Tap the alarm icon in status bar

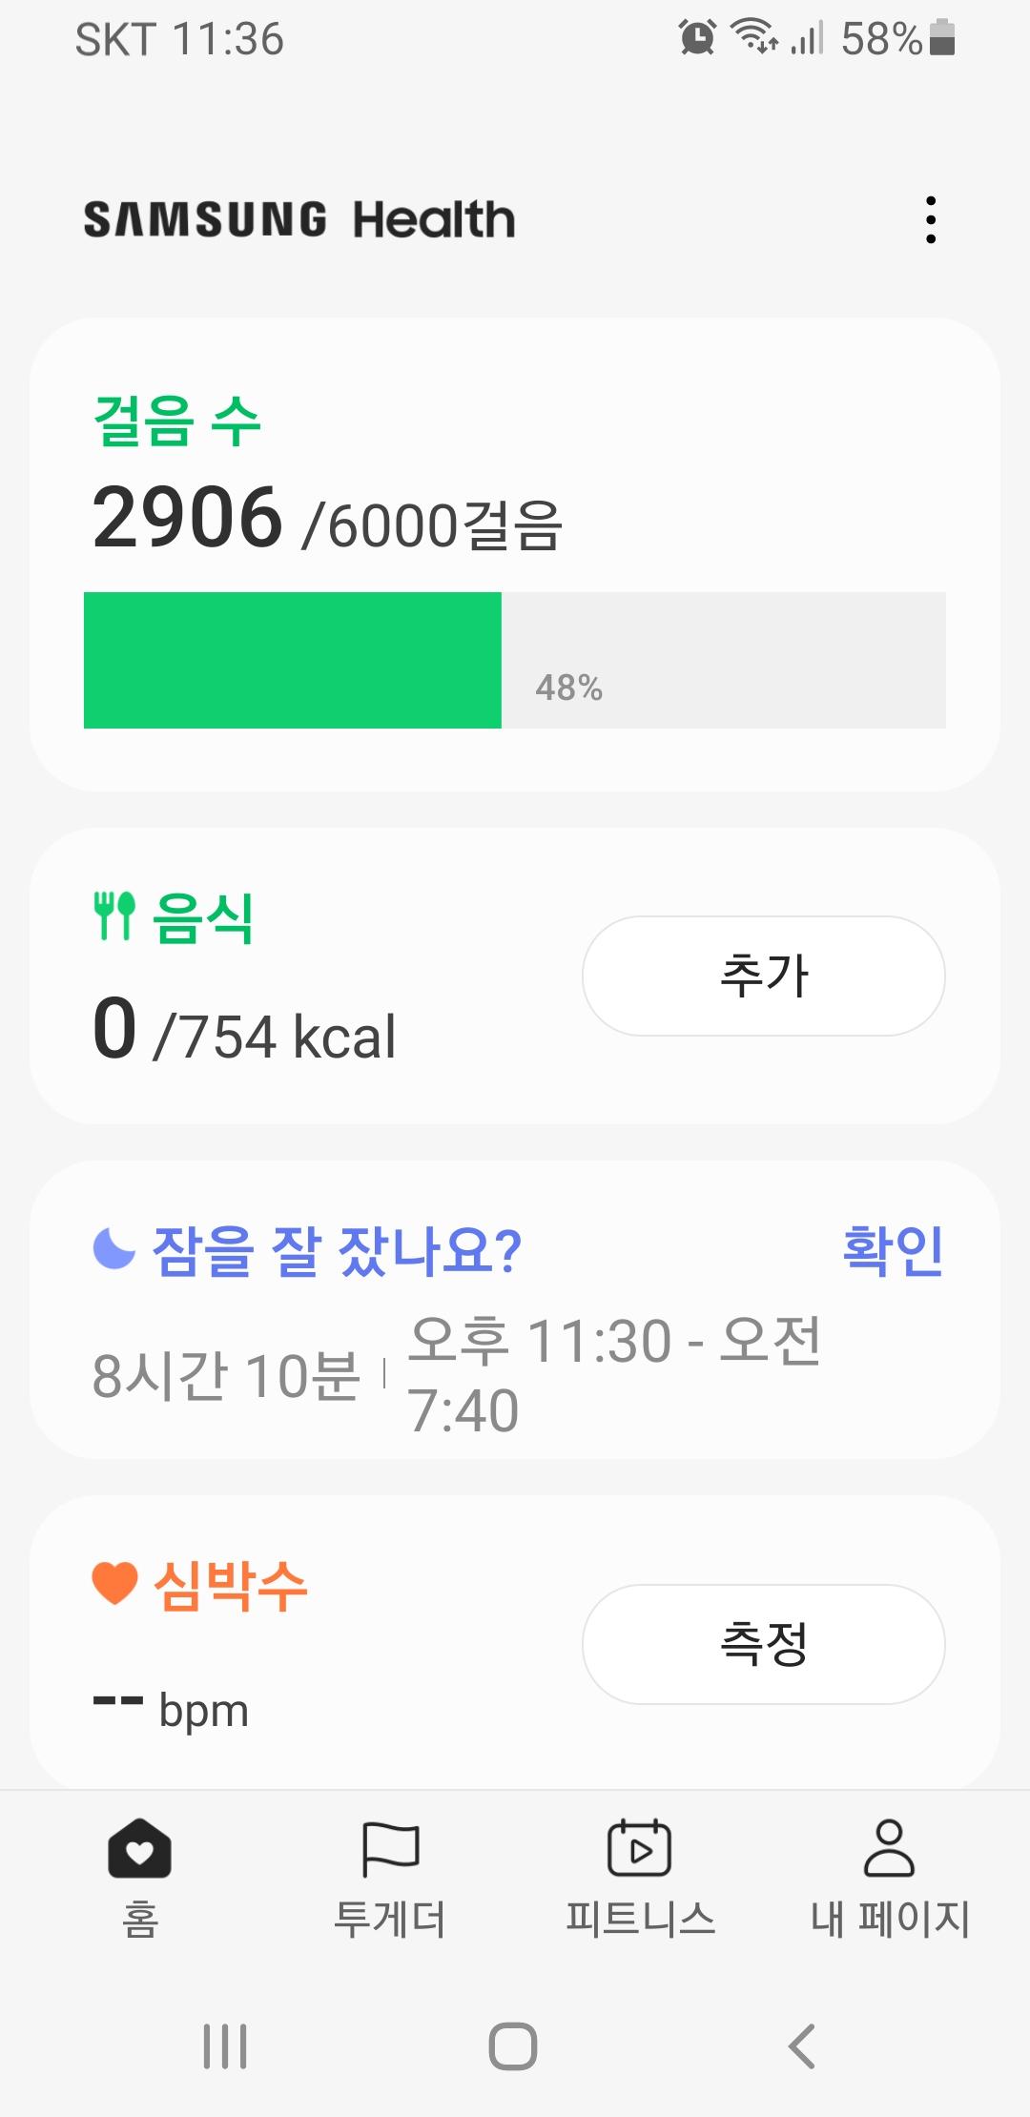pos(697,38)
